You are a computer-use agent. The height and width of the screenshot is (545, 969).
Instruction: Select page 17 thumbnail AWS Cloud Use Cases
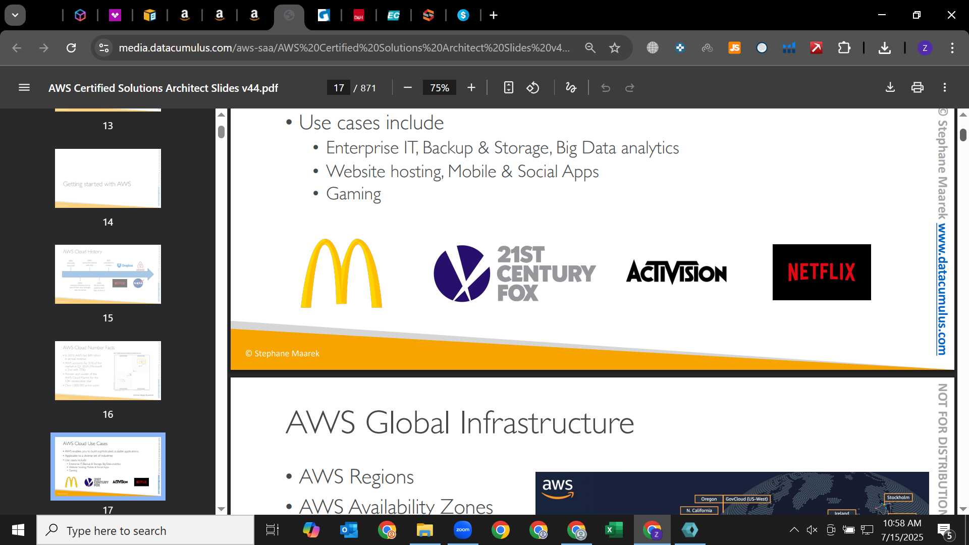[108, 466]
